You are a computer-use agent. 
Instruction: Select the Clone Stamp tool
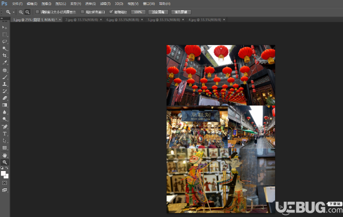point(5,84)
